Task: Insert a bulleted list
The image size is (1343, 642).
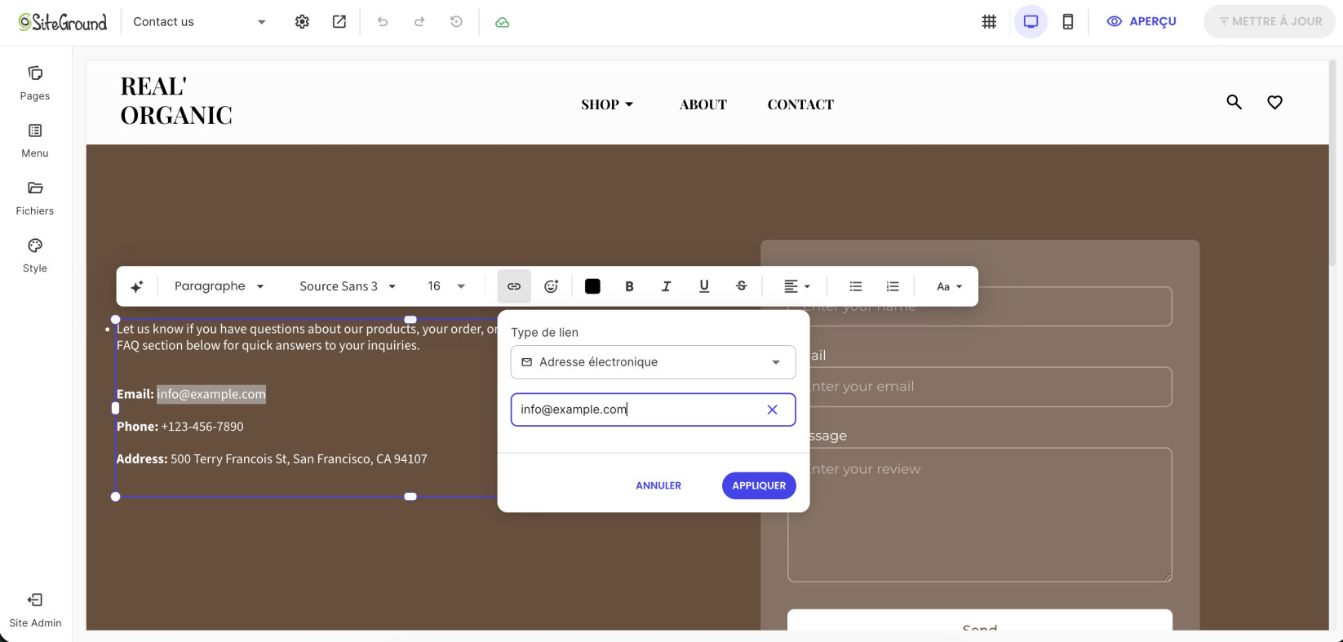Action: click(856, 286)
